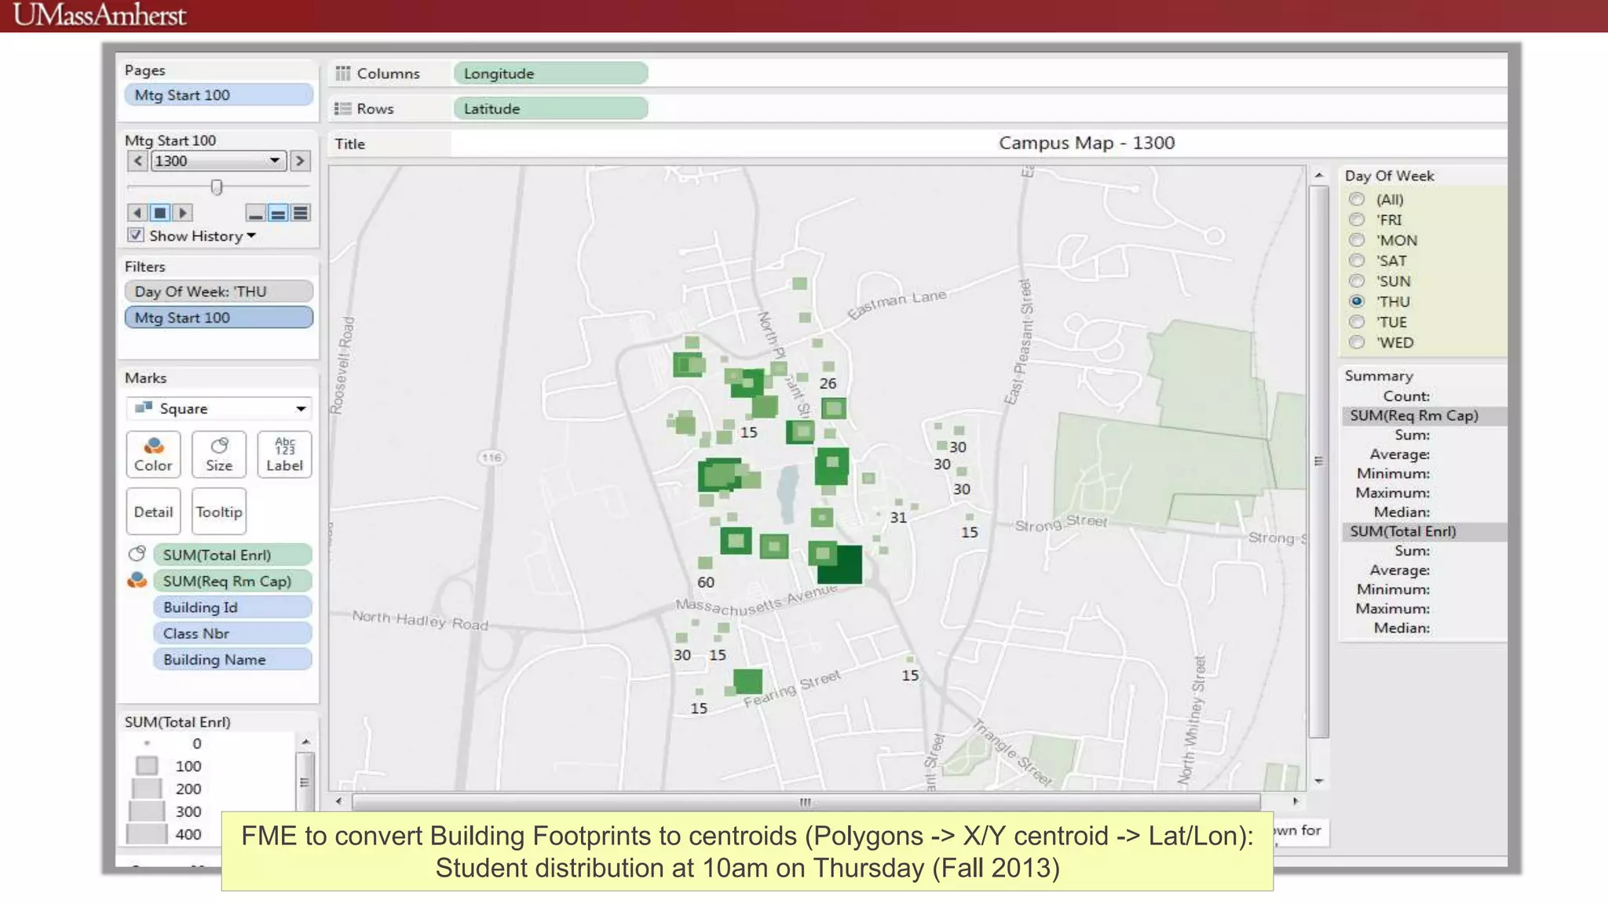
Task: Click the Detail marks card
Action: click(x=153, y=512)
